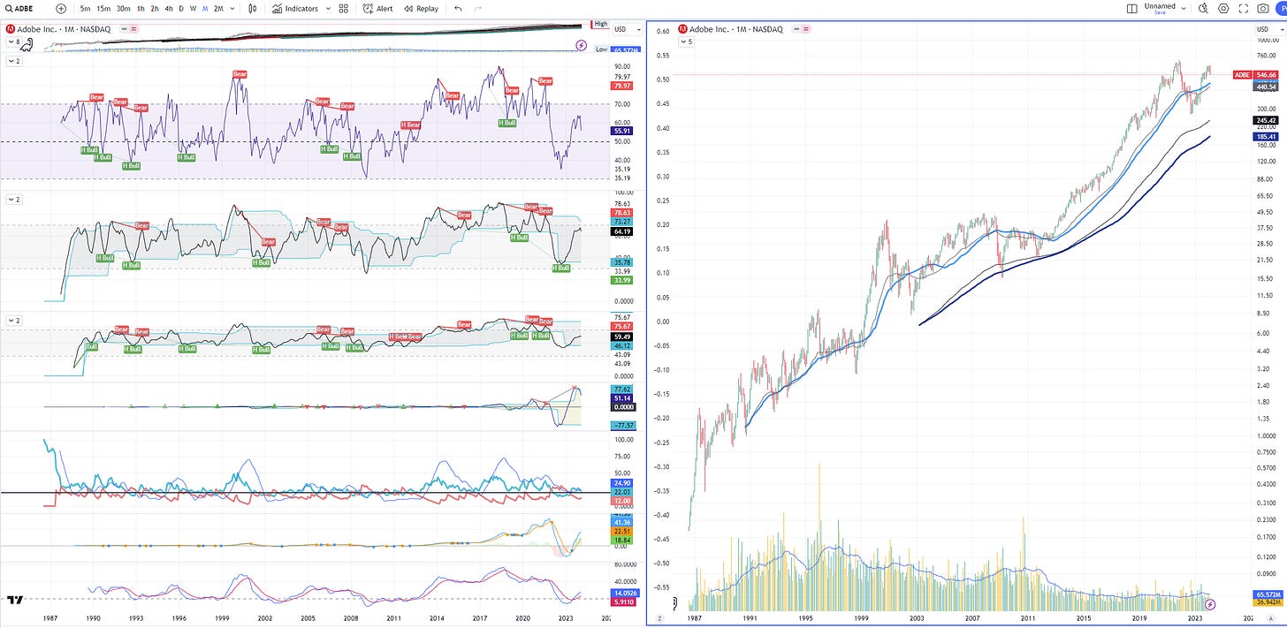This screenshot has height=628, width=1287.
Task: Choose the W weekly interval
Action: click(193, 8)
